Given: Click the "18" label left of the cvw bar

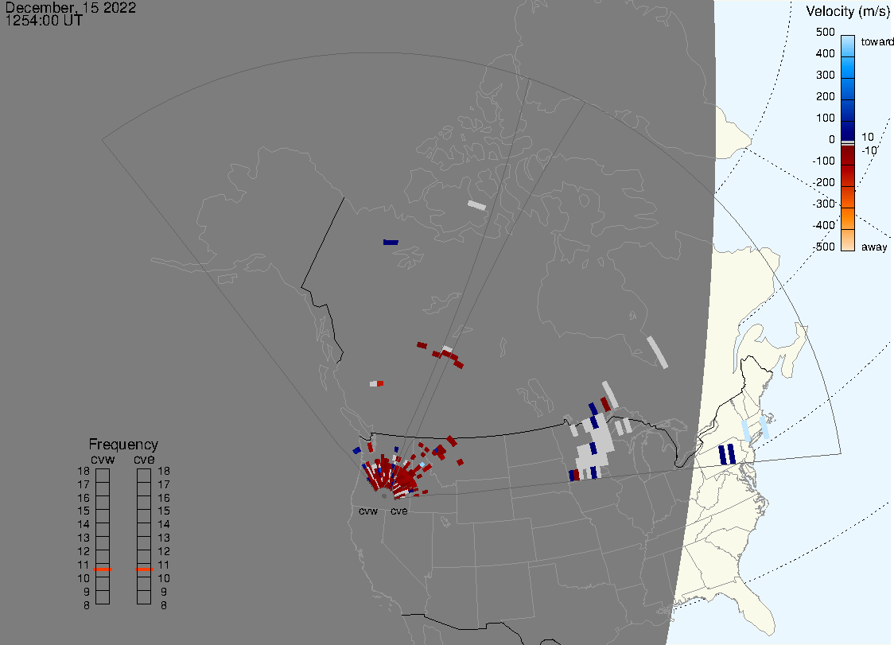Looking at the screenshot, I should click(84, 471).
